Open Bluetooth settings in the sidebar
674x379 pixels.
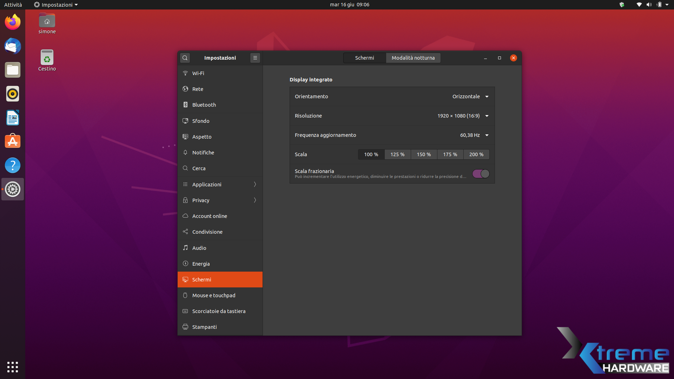[x=204, y=105]
